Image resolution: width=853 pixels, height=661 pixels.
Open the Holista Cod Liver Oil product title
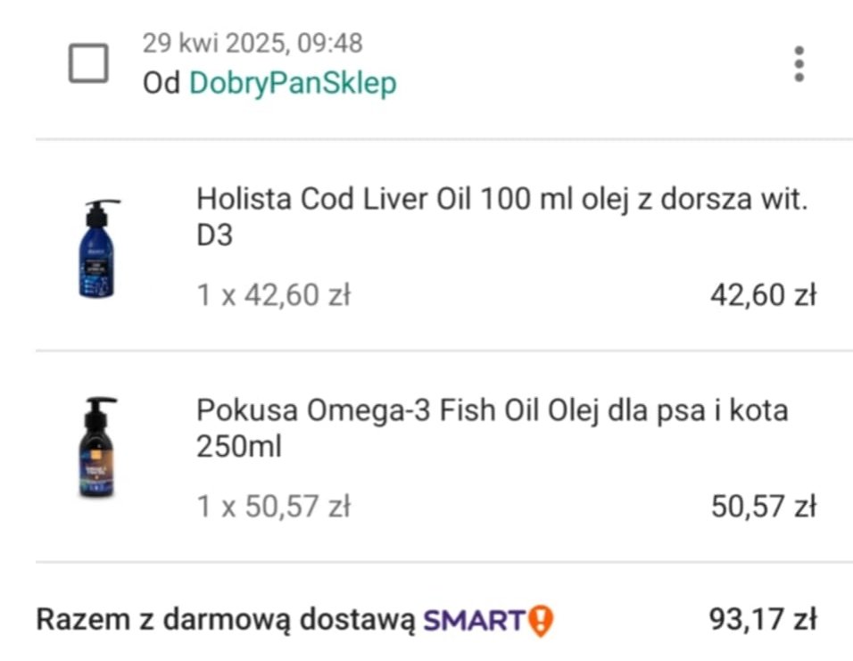501,217
